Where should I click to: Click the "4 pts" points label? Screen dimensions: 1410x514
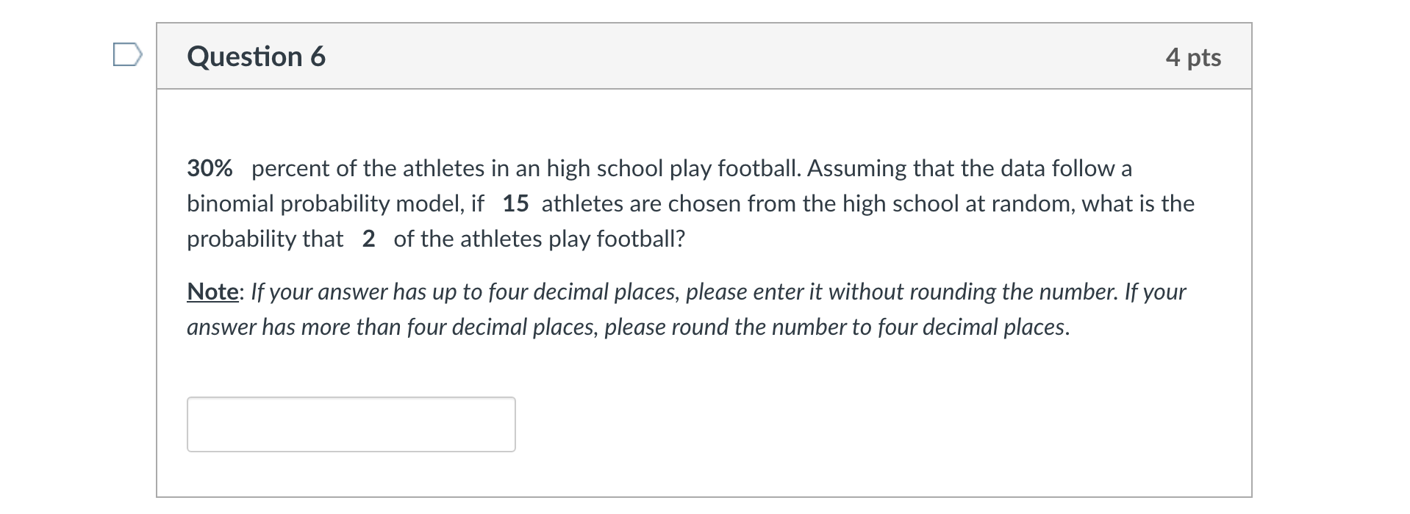click(x=1192, y=57)
